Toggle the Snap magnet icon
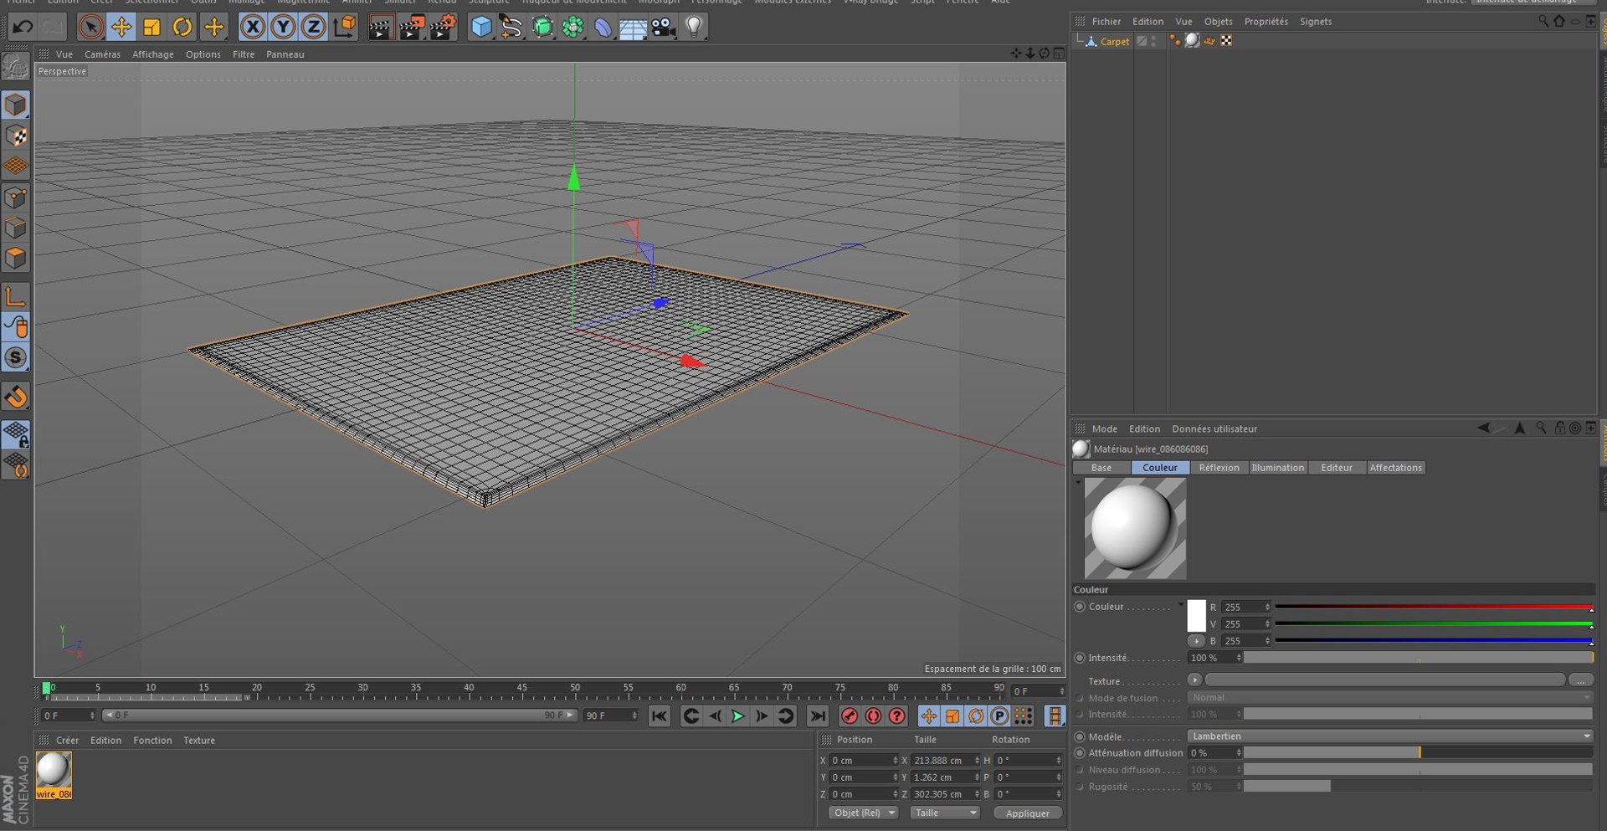 point(16,397)
